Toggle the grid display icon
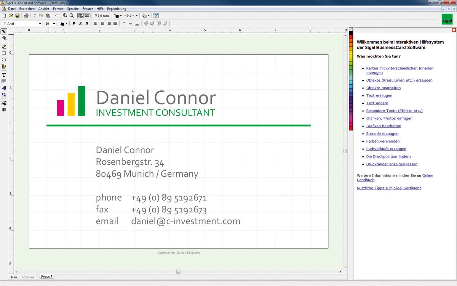 pos(87,16)
